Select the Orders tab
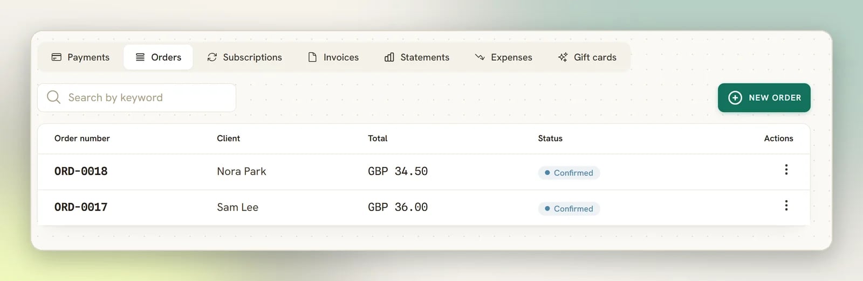Viewport: 863px width, 281px height. coord(158,57)
